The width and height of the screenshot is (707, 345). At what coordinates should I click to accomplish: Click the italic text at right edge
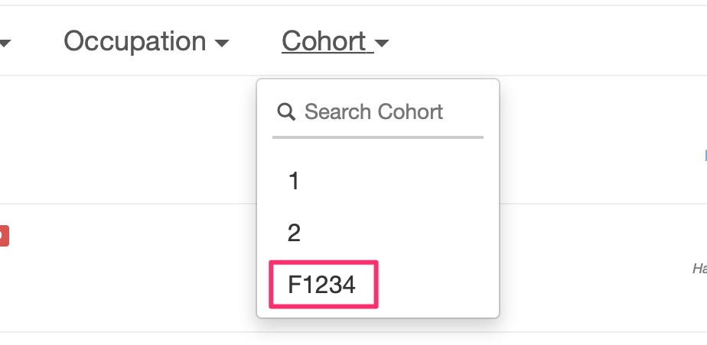[700, 269]
